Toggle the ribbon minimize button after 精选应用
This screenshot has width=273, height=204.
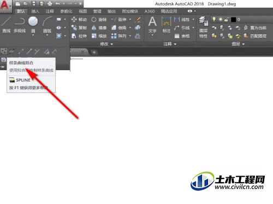tap(190, 11)
